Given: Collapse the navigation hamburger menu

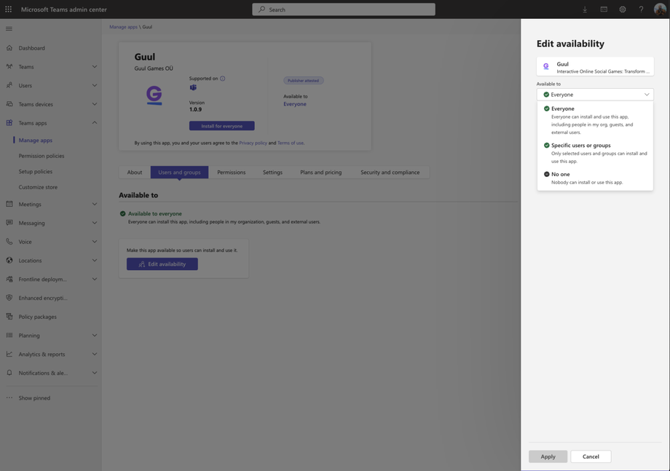Looking at the screenshot, I should pos(9,28).
